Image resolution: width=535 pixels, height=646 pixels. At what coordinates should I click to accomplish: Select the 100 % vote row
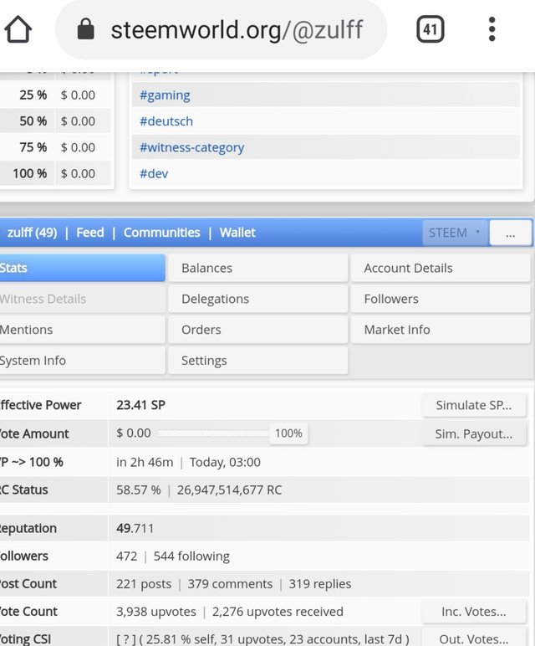click(x=55, y=173)
